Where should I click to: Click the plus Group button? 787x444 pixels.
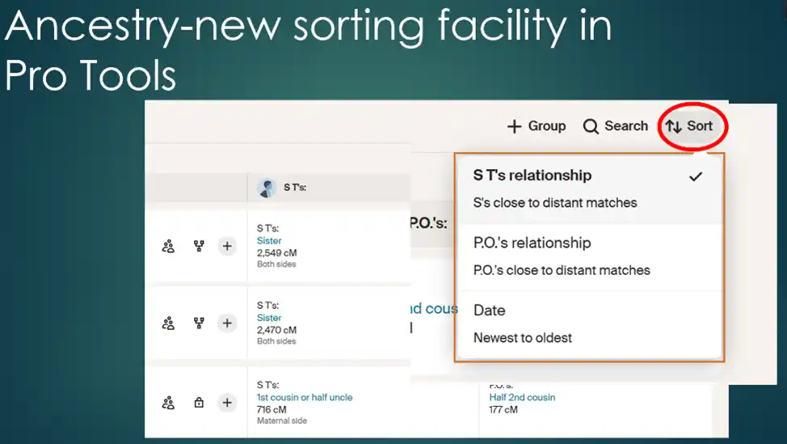pos(536,126)
